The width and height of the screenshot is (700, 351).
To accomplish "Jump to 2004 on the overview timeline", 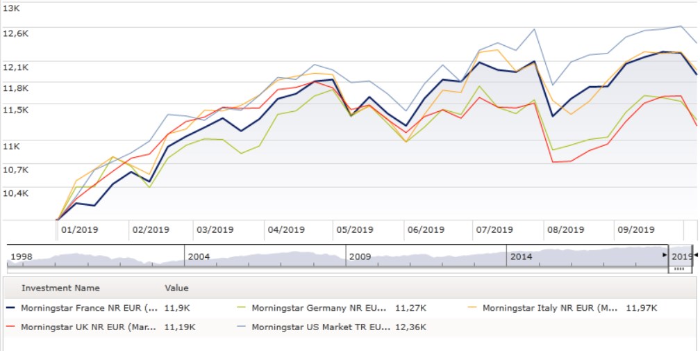I will coord(199,256).
